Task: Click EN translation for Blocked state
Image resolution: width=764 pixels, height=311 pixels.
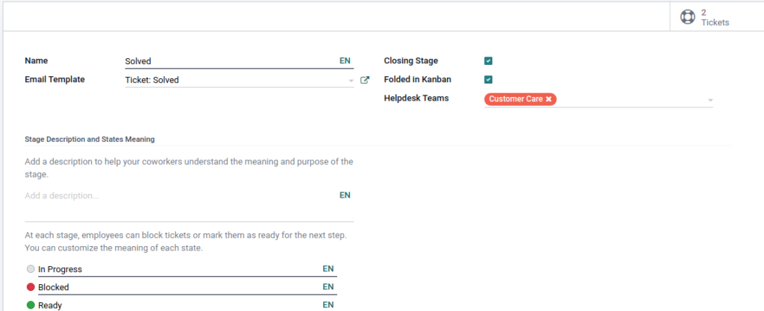Action: [328, 286]
